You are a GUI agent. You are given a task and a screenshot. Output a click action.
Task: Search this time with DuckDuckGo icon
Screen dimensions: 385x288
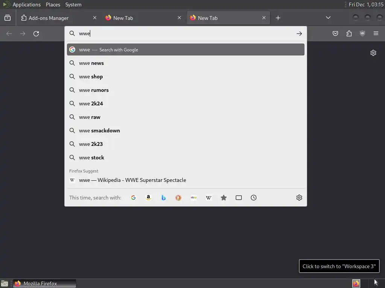pyautogui.click(x=179, y=198)
